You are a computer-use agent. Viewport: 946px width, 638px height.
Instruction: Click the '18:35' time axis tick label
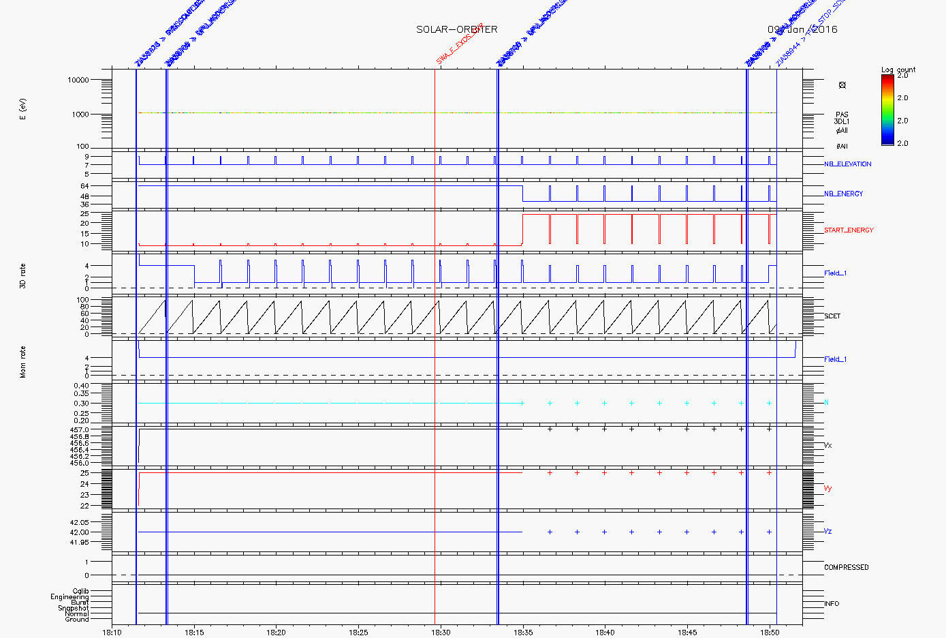(523, 633)
